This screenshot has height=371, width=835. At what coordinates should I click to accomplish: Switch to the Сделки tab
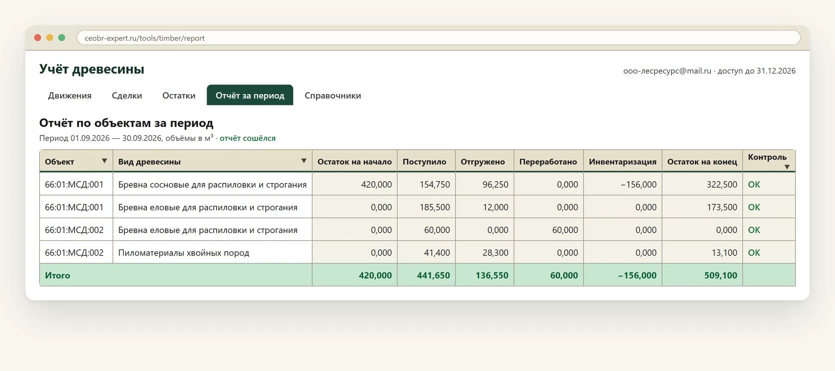click(127, 95)
